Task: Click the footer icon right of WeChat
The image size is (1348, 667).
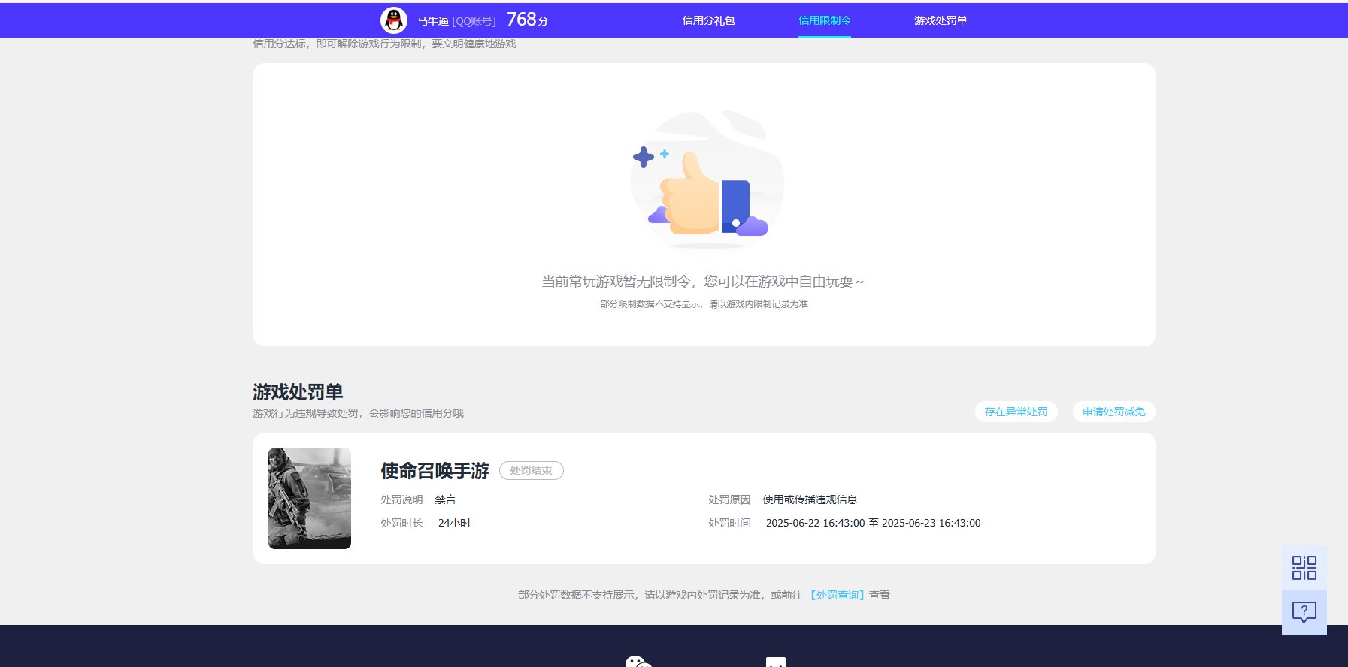Action: (775, 662)
